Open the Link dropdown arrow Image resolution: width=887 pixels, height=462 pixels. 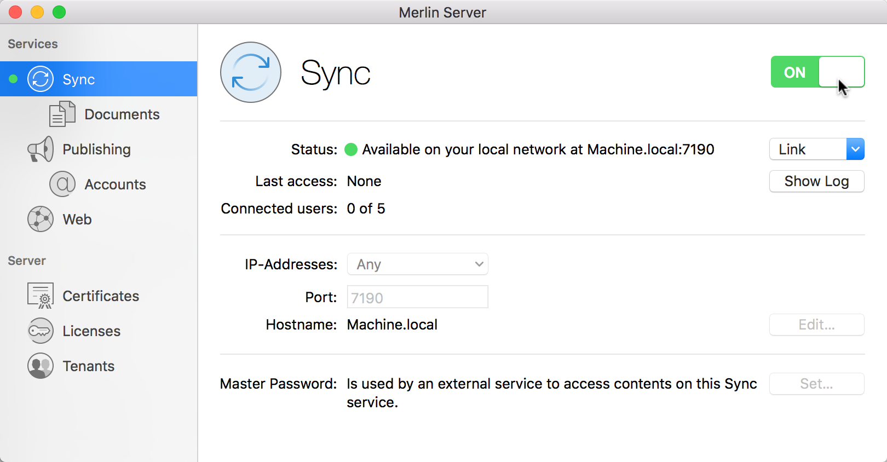tap(855, 149)
